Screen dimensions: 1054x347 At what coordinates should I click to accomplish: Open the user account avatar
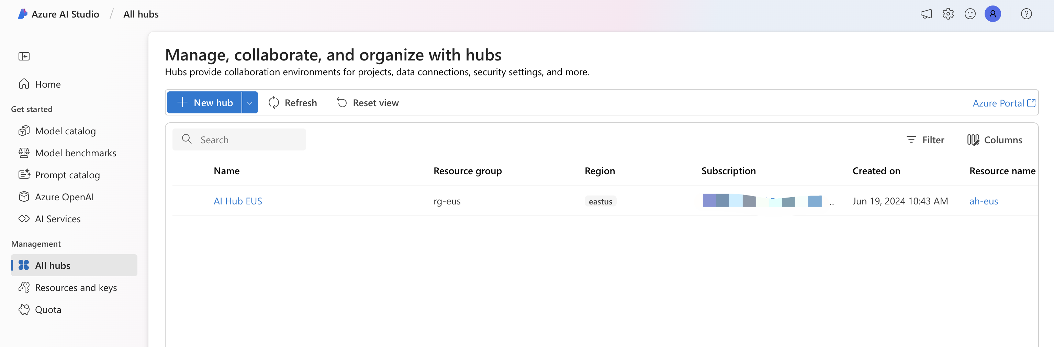click(993, 14)
